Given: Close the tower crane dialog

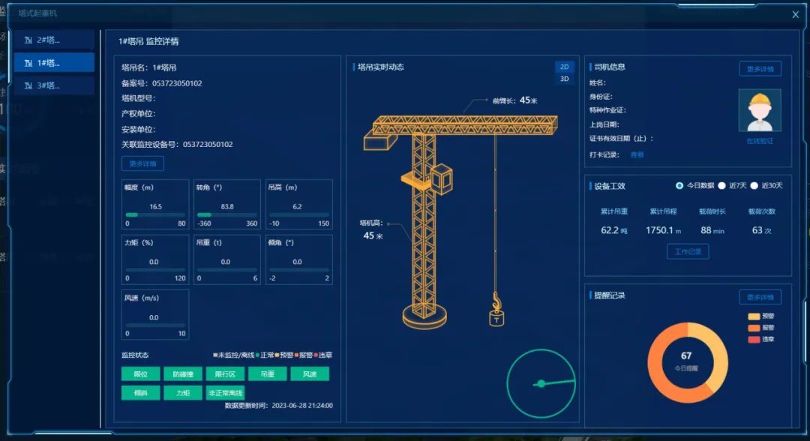Looking at the screenshot, I should coord(796,14).
